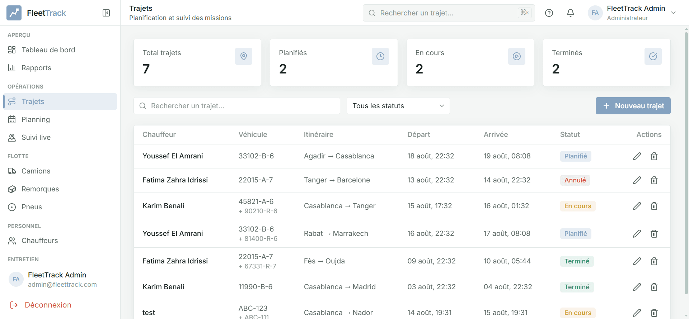Navigate to Remorques

(x=60, y=189)
